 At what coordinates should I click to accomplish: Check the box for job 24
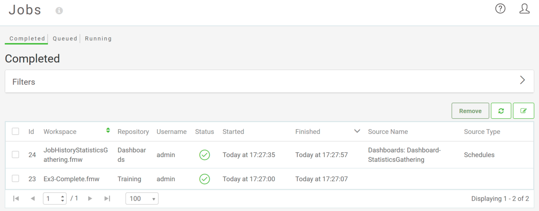click(x=16, y=155)
